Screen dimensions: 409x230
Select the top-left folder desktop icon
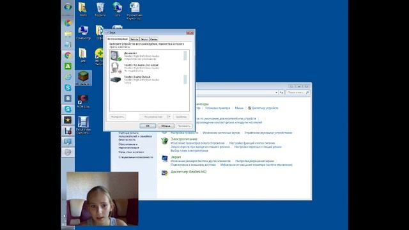point(83,10)
